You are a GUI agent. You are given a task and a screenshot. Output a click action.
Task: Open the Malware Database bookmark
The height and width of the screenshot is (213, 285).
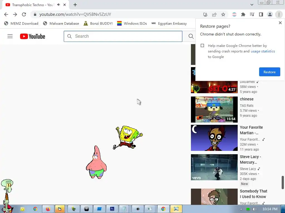61,23
